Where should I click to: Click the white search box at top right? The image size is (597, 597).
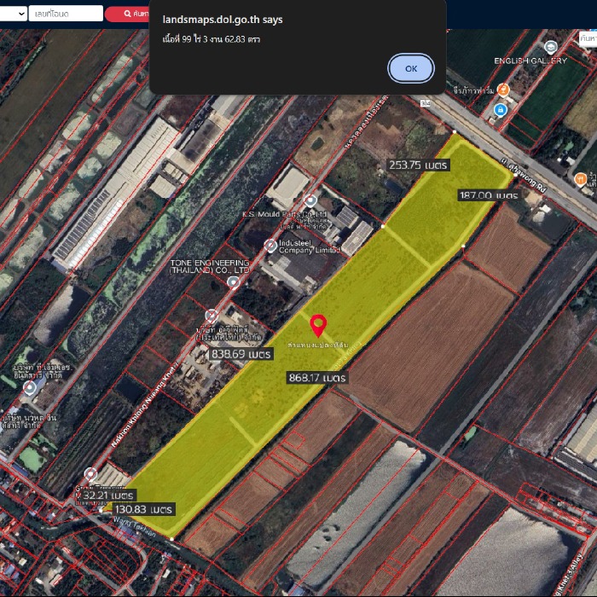(588, 38)
